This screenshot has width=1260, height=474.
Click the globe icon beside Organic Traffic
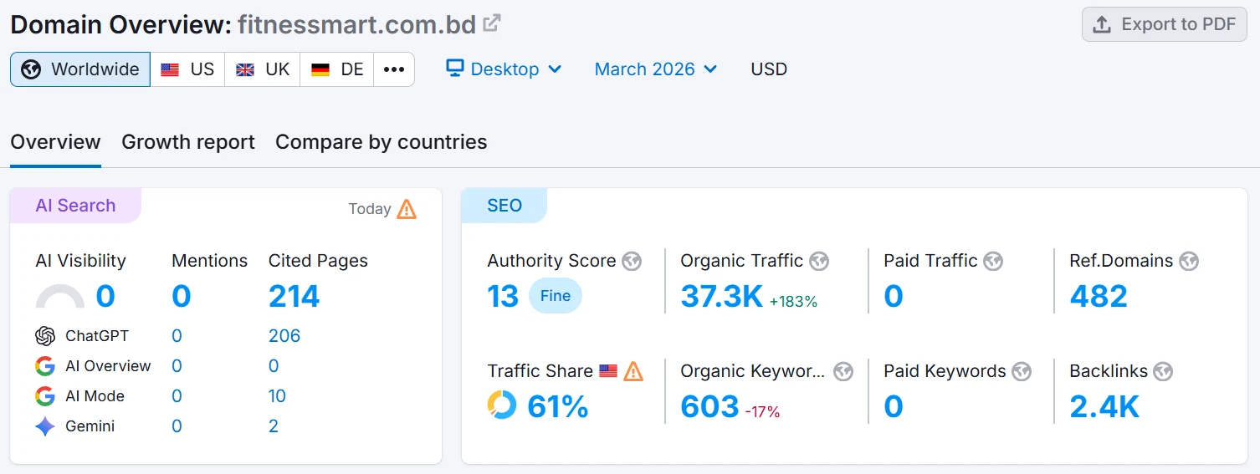tap(819, 261)
